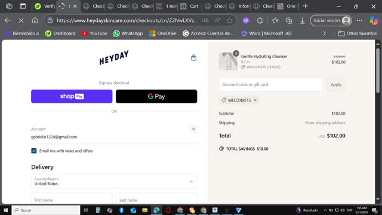The height and width of the screenshot is (215, 382).
Task: Click the Iniciar sesión profile button
Action: [x=331, y=20]
